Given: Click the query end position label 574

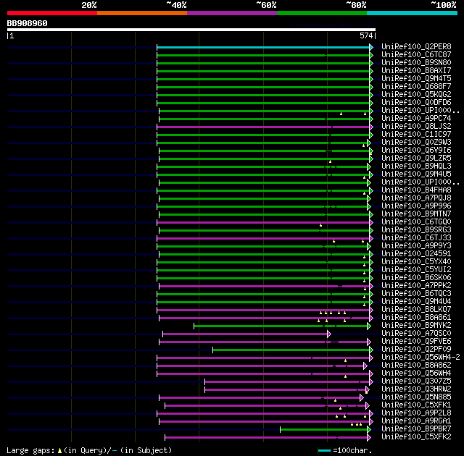Looking at the screenshot, I should click(x=366, y=35).
